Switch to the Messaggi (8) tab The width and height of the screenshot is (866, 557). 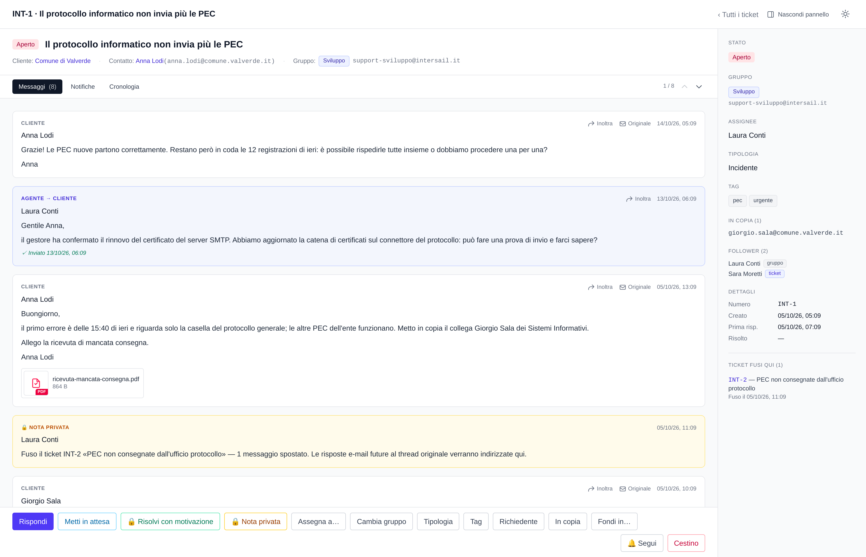pyautogui.click(x=37, y=86)
